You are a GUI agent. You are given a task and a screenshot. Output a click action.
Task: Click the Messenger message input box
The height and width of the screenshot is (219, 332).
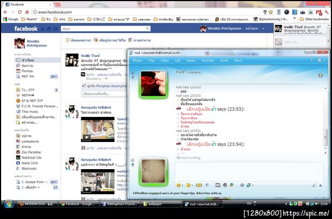249,171
